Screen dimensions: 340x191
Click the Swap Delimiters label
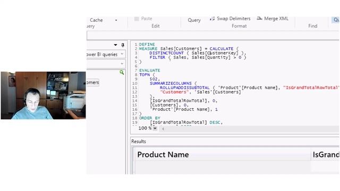pyautogui.click(x=234, y=19)
